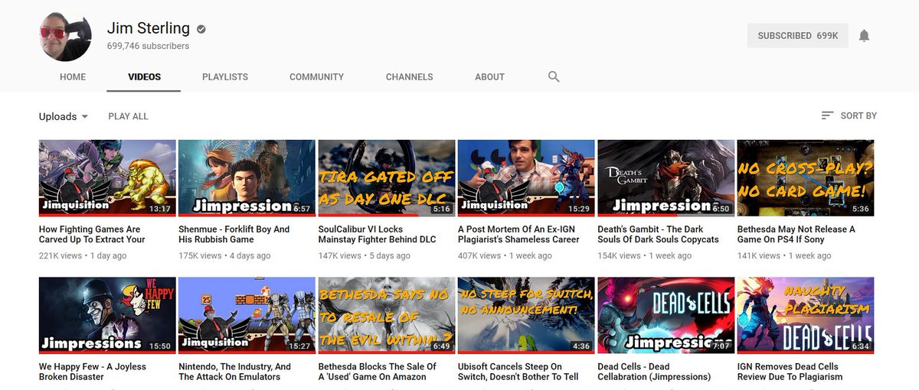Click the 15:50 duration badge

tap(160, 346)
